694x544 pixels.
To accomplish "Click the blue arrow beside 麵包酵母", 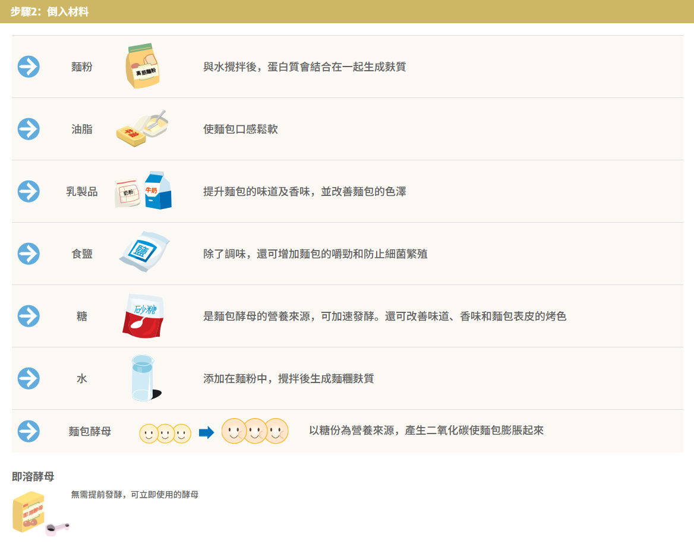I will pyautogui.click(x=29, y=431).
